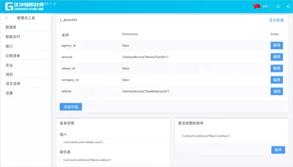Open 数据表 in the sidebar
Image resolution: width=293 pixels, height=167 pixels.
click(11, 28)
